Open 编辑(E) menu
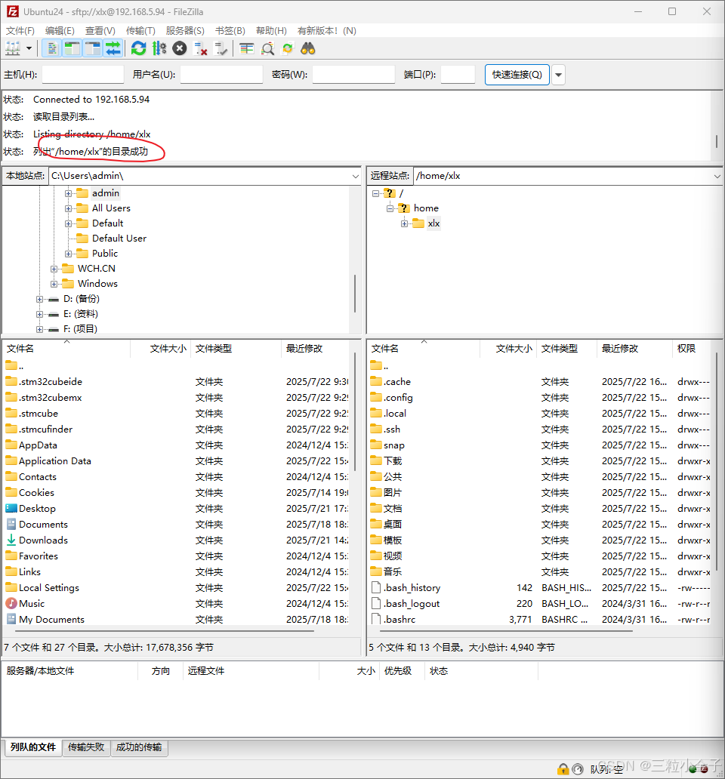The height and width of the screenshot is (779, 725). click(60, 31)
